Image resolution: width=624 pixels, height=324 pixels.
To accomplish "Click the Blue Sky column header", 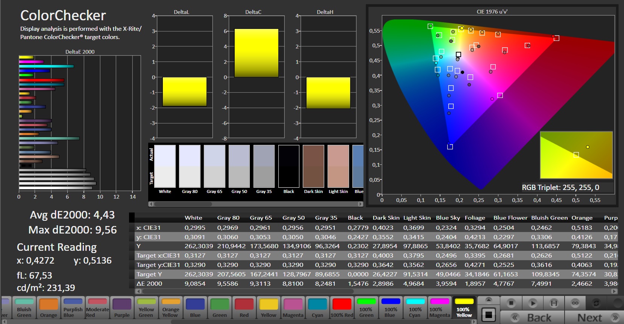I will tap(448, 218).
